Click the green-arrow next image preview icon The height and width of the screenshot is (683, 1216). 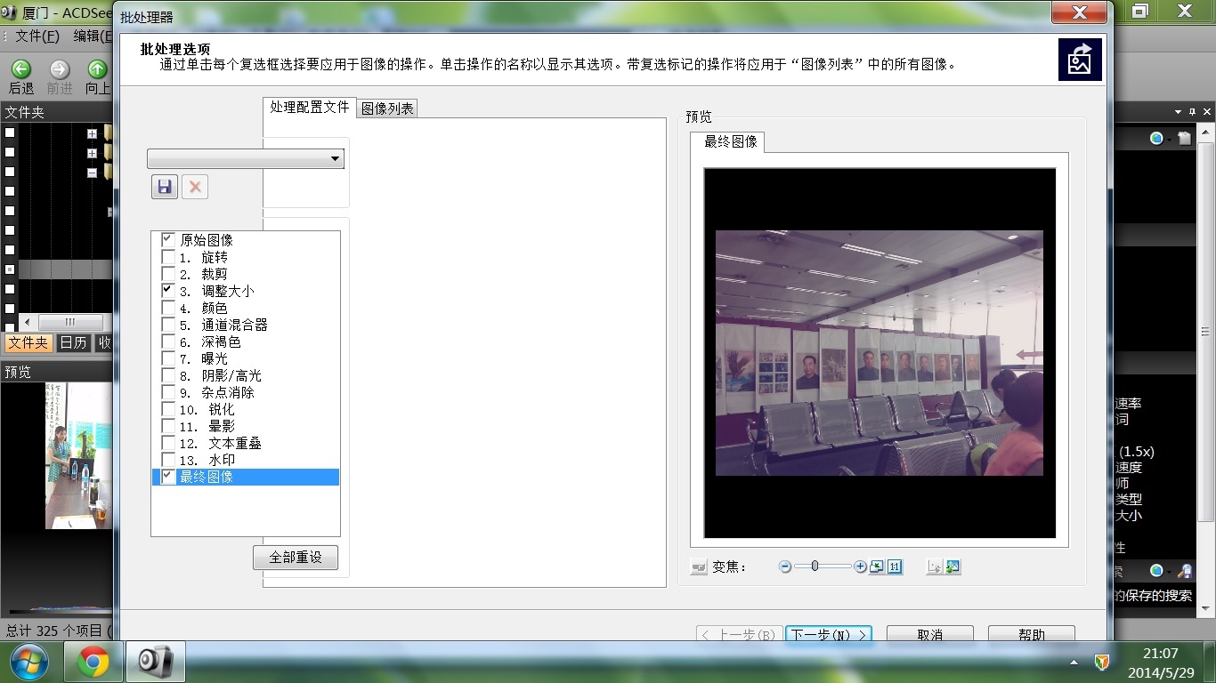click(953, 566)
